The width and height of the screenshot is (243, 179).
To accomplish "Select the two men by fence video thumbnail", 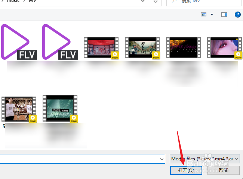I will point(19,109).
